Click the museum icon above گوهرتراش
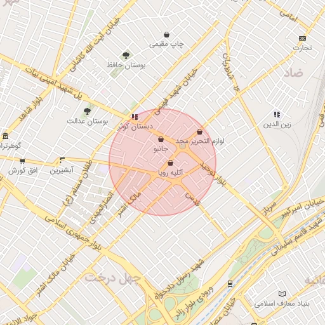The image size is (325, 325). (6, 136)
